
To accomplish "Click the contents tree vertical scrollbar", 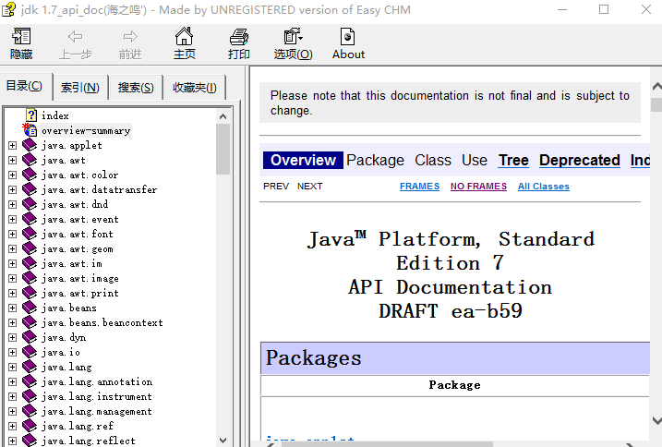I will tap(223, 277).
